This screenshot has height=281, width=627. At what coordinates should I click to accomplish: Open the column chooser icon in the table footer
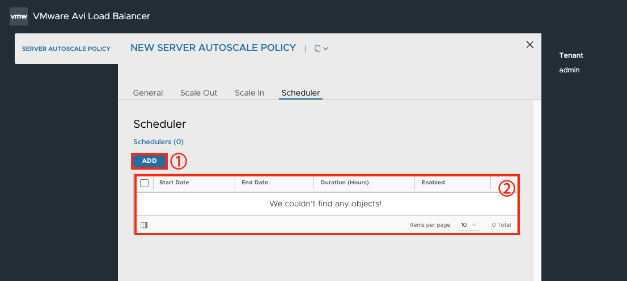[x=145, y=225]
